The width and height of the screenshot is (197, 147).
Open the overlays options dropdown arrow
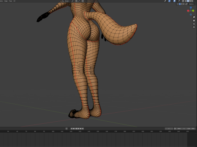(176, 1)
